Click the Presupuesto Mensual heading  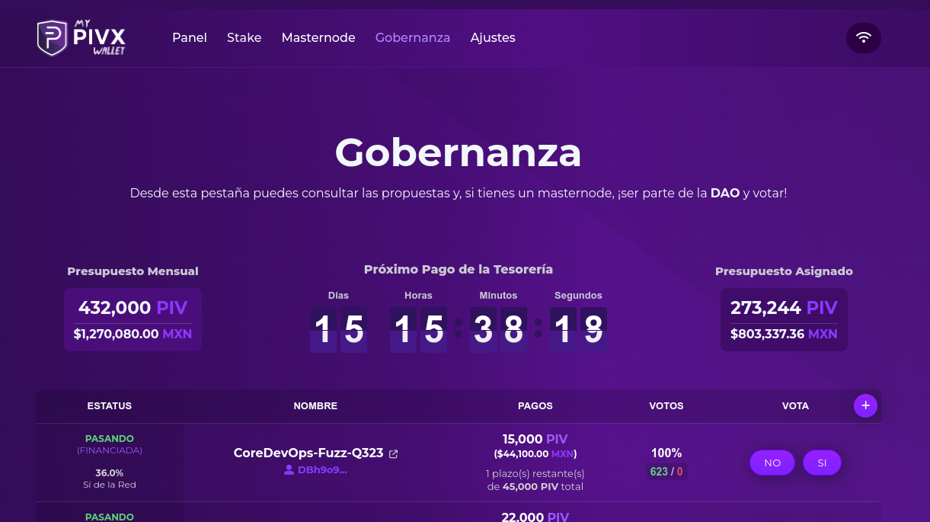click(133, 271)
